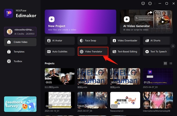Viewport: 177px width, 116px height.
Task: Open the hexagon settings icon in title bar
Action: coord(150,4)
